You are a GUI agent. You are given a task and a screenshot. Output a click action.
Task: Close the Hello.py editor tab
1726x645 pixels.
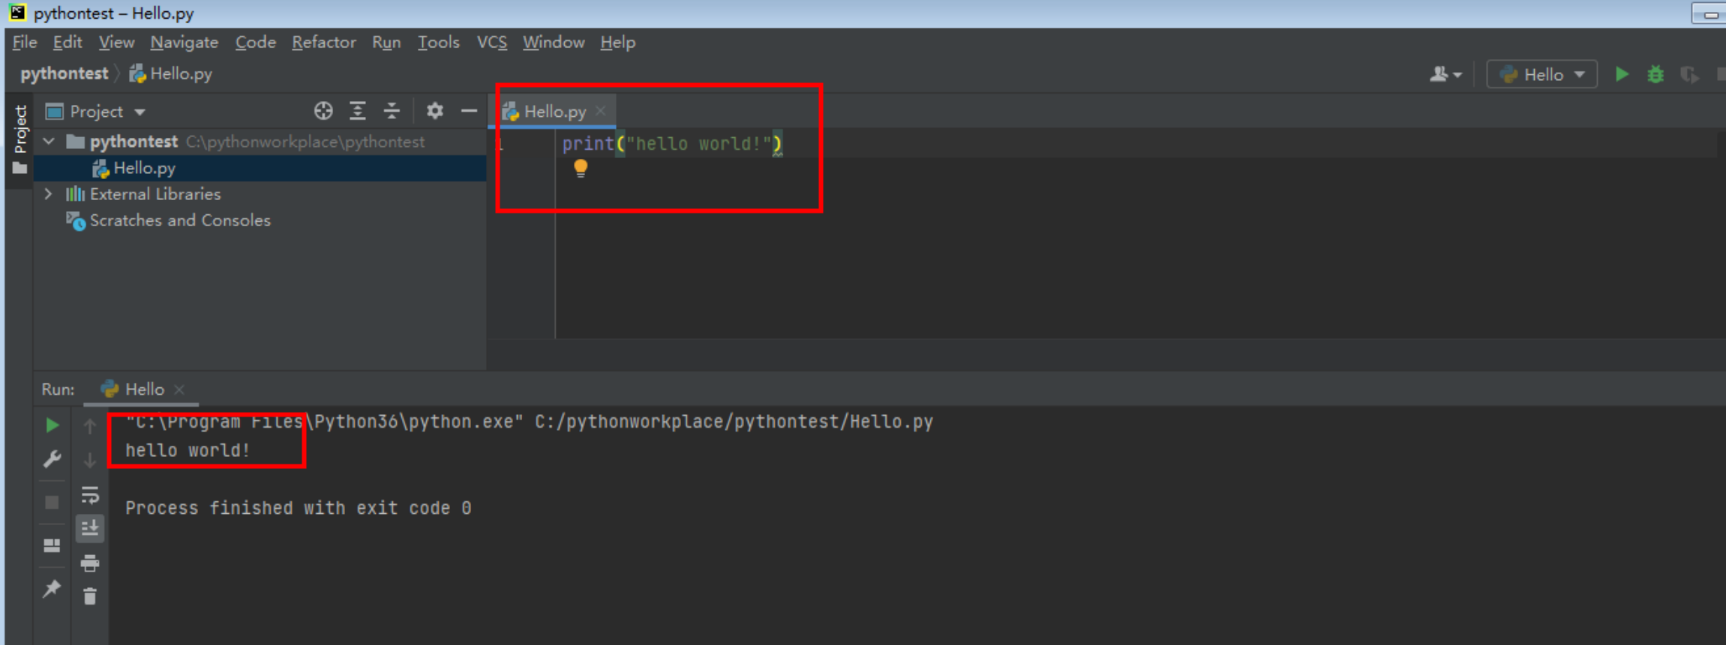click(601, 111)
